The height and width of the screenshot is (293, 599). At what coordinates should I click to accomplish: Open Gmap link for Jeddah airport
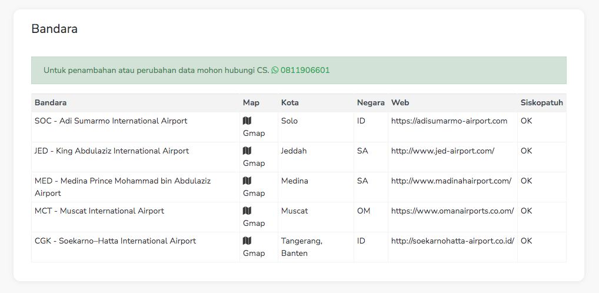click(254, 163)
